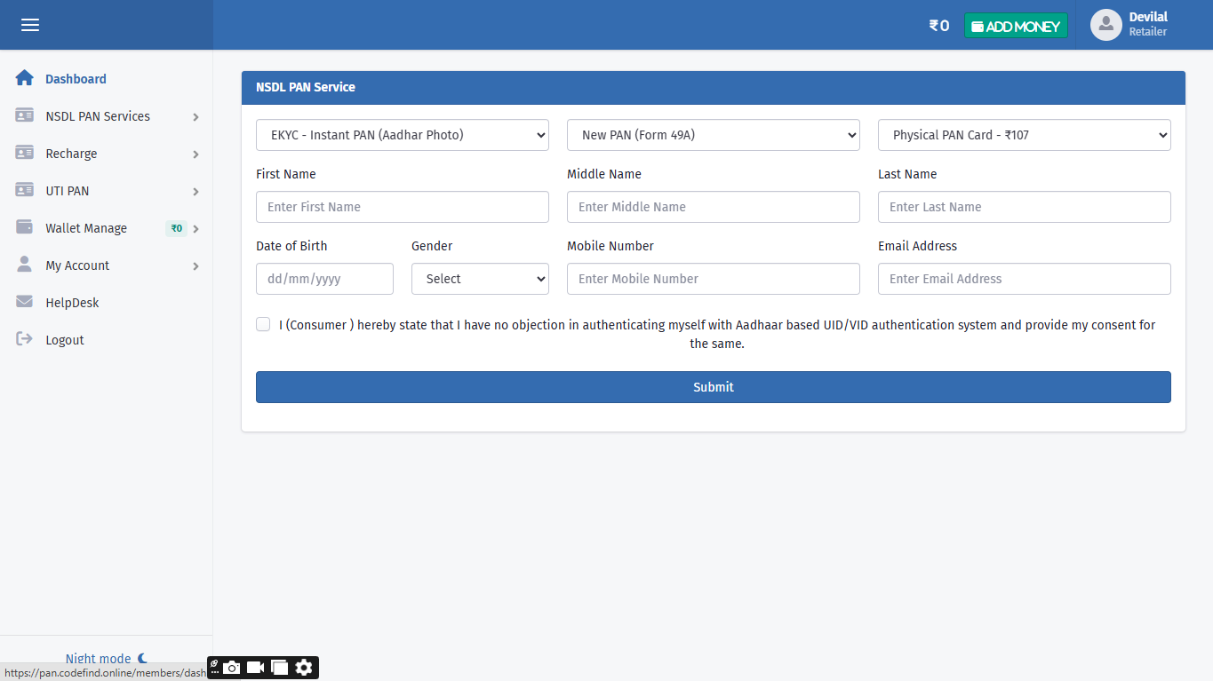
Task: Click the Logout arrow icon
Action: [x=25, y=339]
